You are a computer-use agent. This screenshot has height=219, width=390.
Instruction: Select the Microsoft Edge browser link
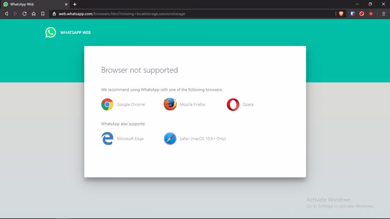130,139
